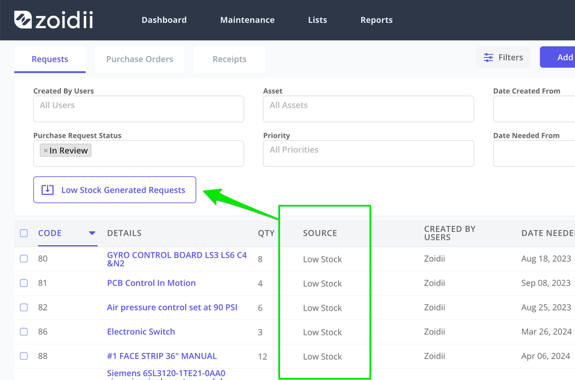The image size is (575, 380).
Task: Open the Asset All Assets dropdown
Action: [368, 109]
